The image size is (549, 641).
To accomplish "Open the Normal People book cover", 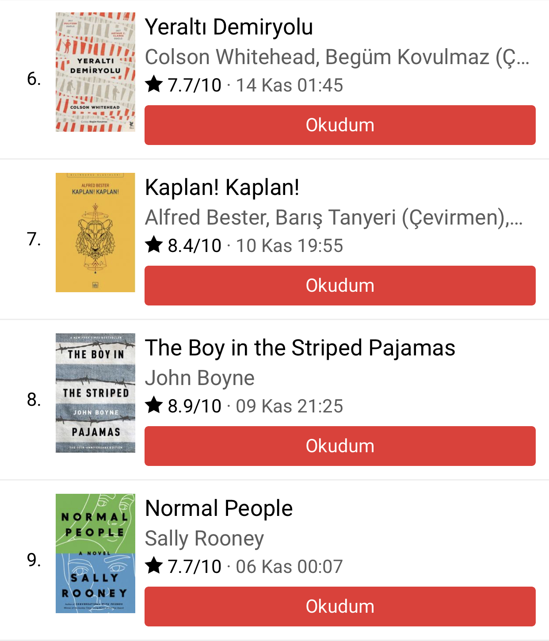I will (95, 553).
